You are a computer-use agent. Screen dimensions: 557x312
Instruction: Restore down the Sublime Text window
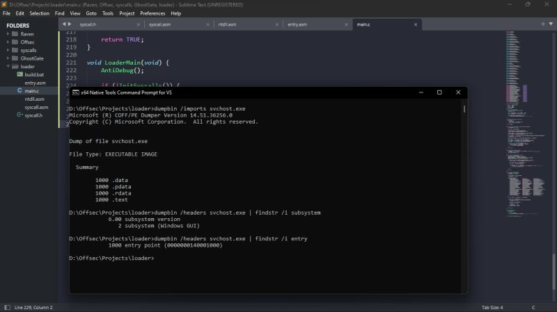click(x=528, y=5)
